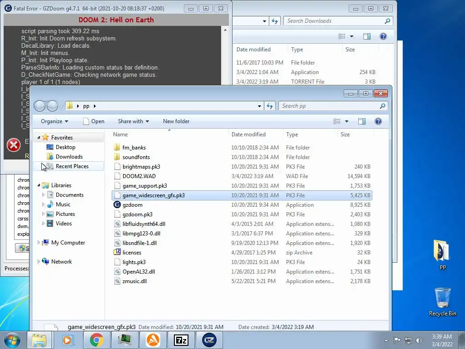Select the lights.pk3 file
Viewport: 465px width, 349px height.
242,262
